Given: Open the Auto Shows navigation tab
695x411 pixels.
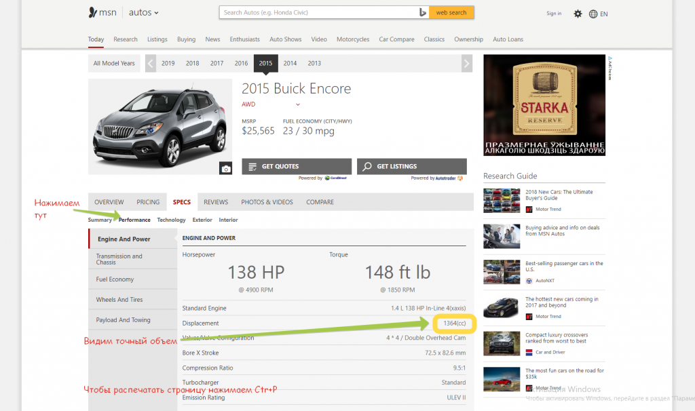Looking at the screenshot, I should click(286, 39).
